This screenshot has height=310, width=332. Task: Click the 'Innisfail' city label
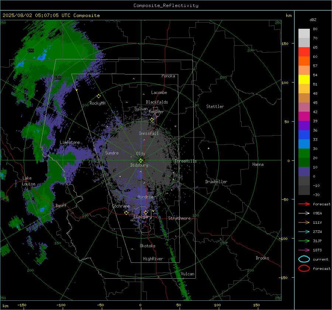(x=149, y=133)
